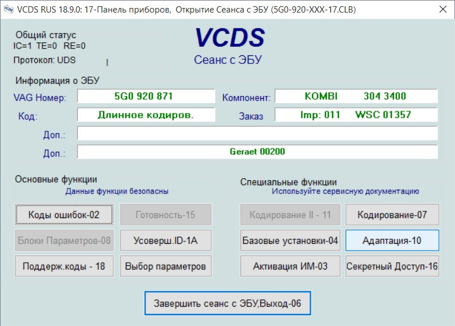Click the VAG Номер field 5G0 920 871
The width and height of the screenshot is (455, 326).
146,96
